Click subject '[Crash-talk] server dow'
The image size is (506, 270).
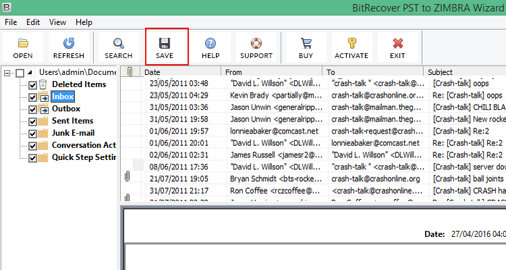click(469, 167)
